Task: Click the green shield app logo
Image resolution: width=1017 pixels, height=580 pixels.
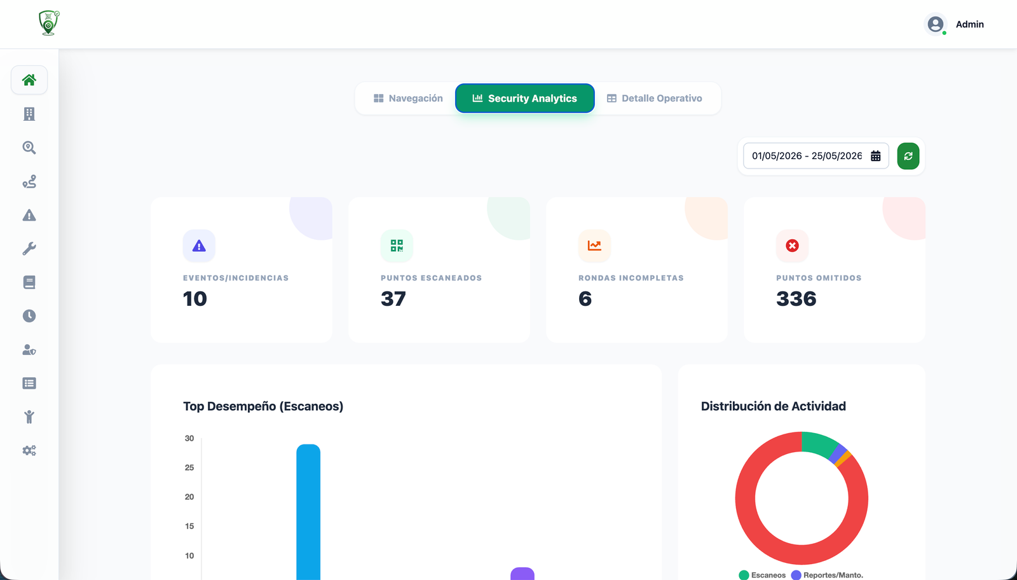Action: coord(49,23)
